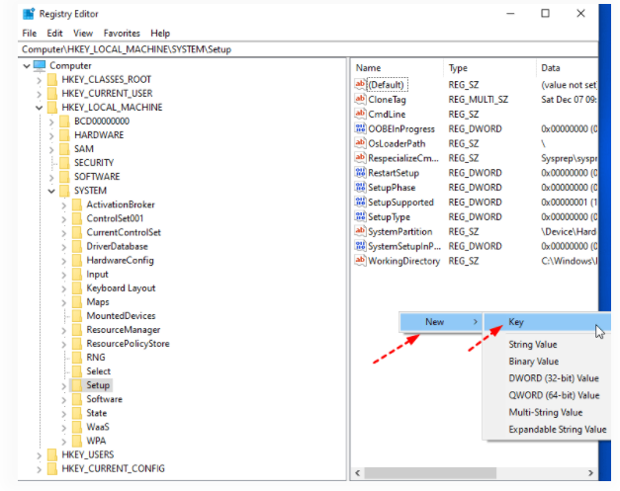
Task: Open the Favorites menu
Action: tap(122, 34)
